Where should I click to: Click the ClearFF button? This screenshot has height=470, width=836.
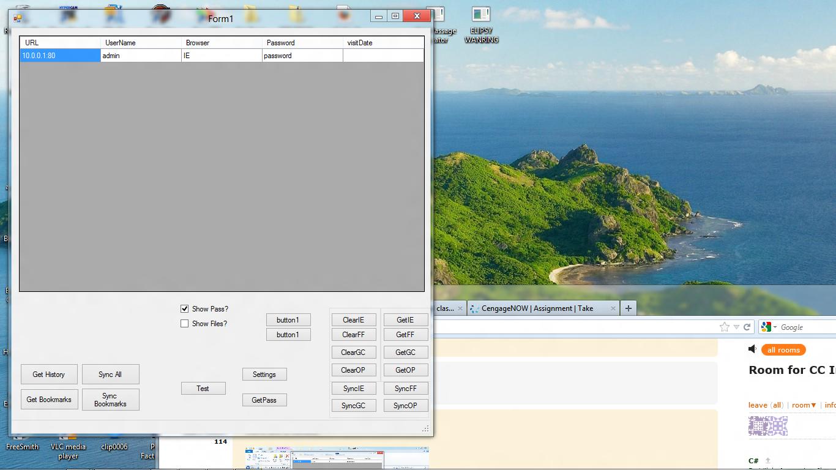(x=353, y=335)
